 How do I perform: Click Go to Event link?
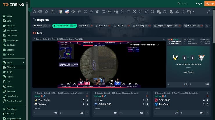pos(188,72)
